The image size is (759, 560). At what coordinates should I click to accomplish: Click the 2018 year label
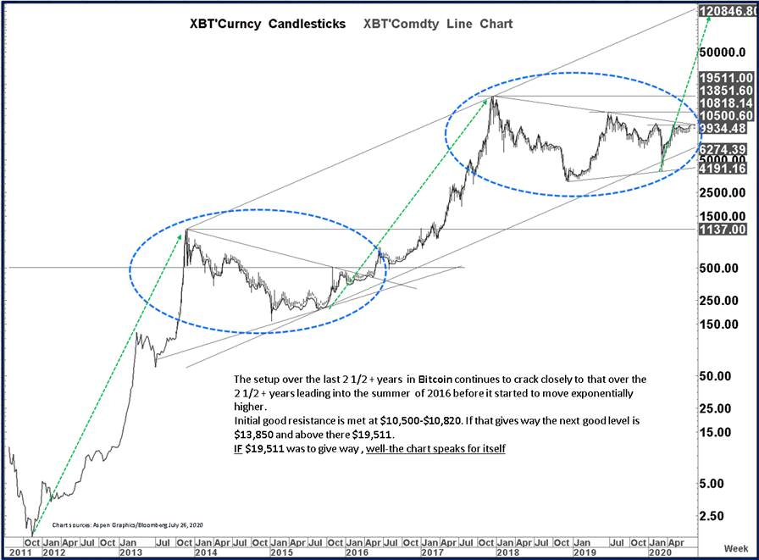507,552
